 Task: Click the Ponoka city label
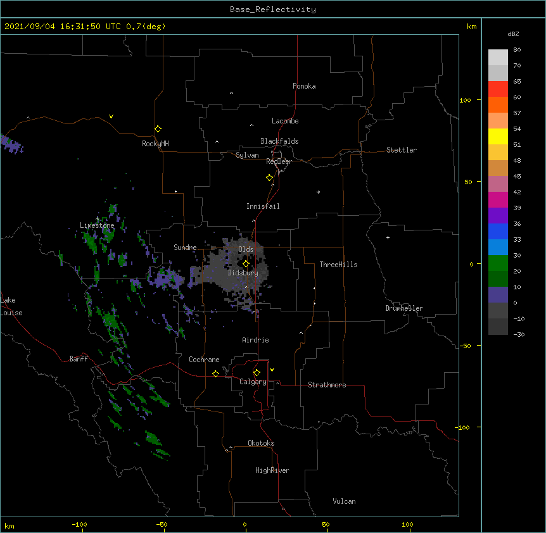click(x=304, y=86)
